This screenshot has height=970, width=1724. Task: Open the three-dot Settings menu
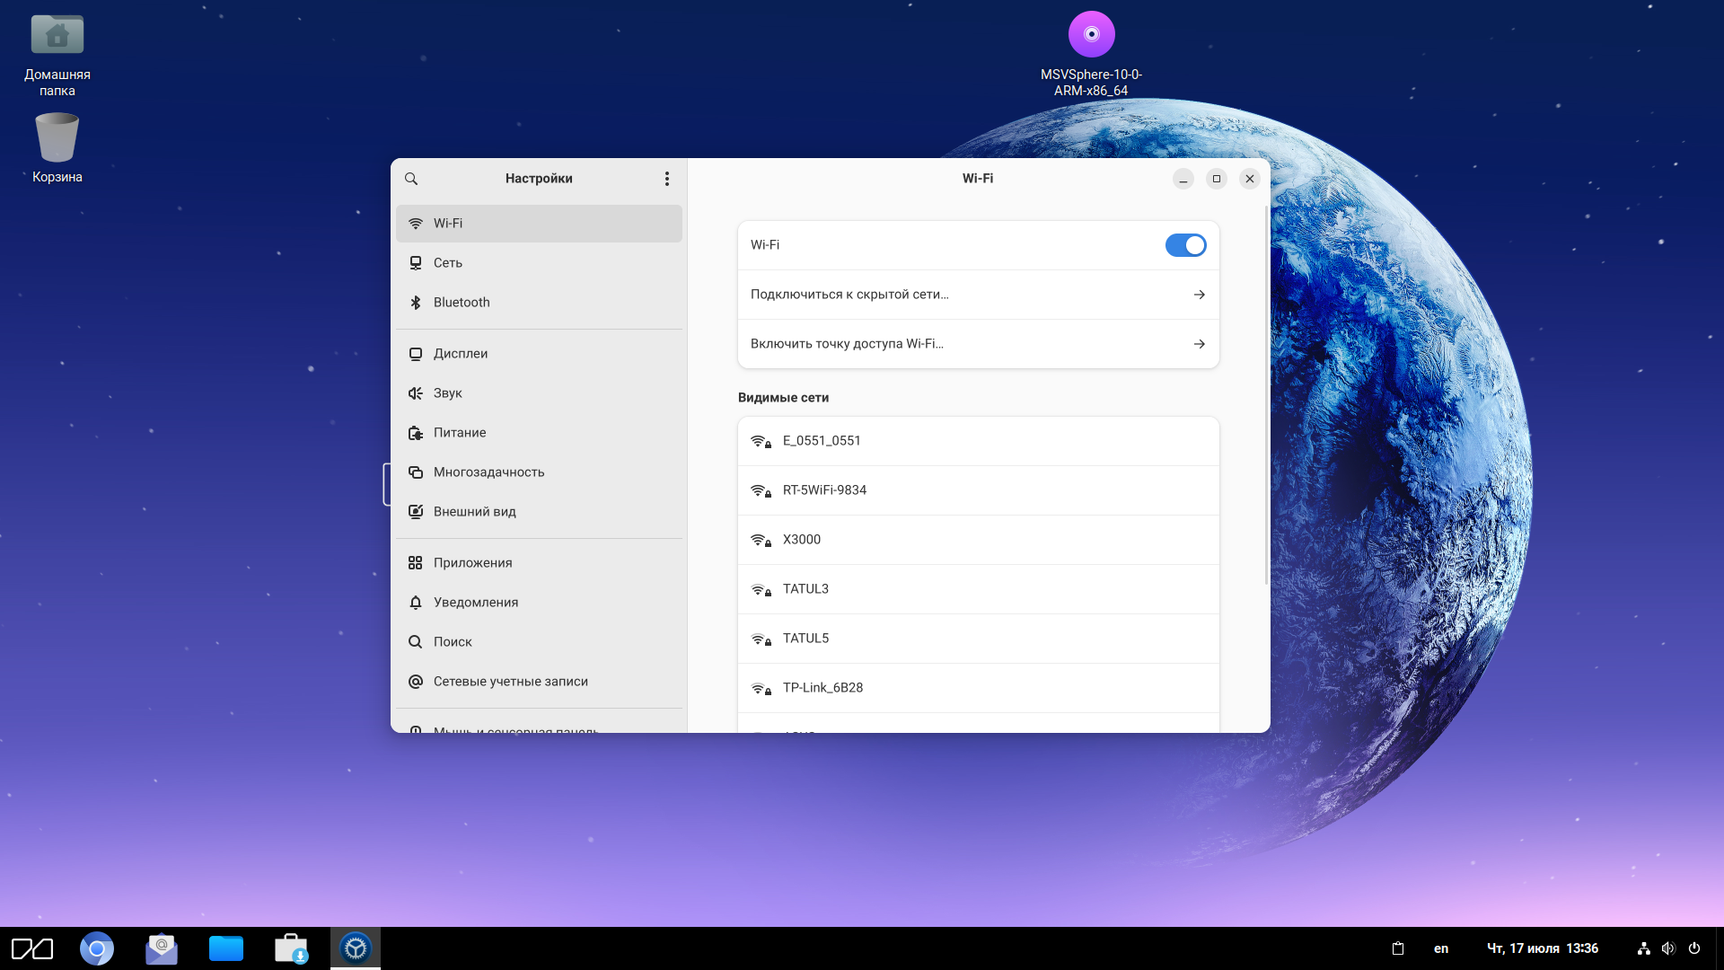[x=666, y=179]
